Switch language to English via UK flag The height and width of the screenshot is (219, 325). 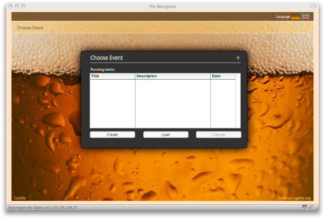coord(306,17)
